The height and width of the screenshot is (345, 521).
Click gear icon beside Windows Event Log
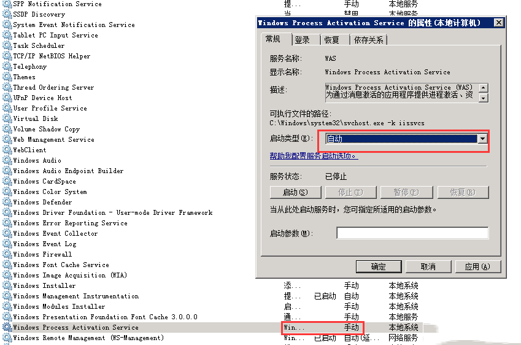tap(7, 244)
